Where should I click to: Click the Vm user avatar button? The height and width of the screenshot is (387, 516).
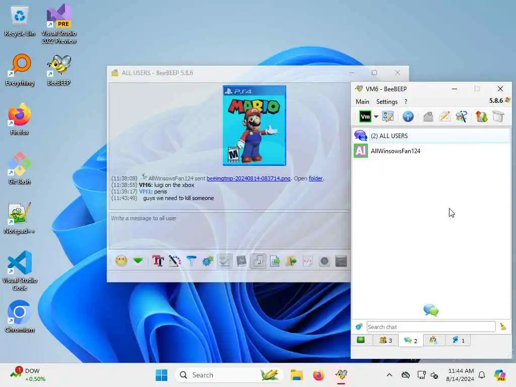[365, 116]
